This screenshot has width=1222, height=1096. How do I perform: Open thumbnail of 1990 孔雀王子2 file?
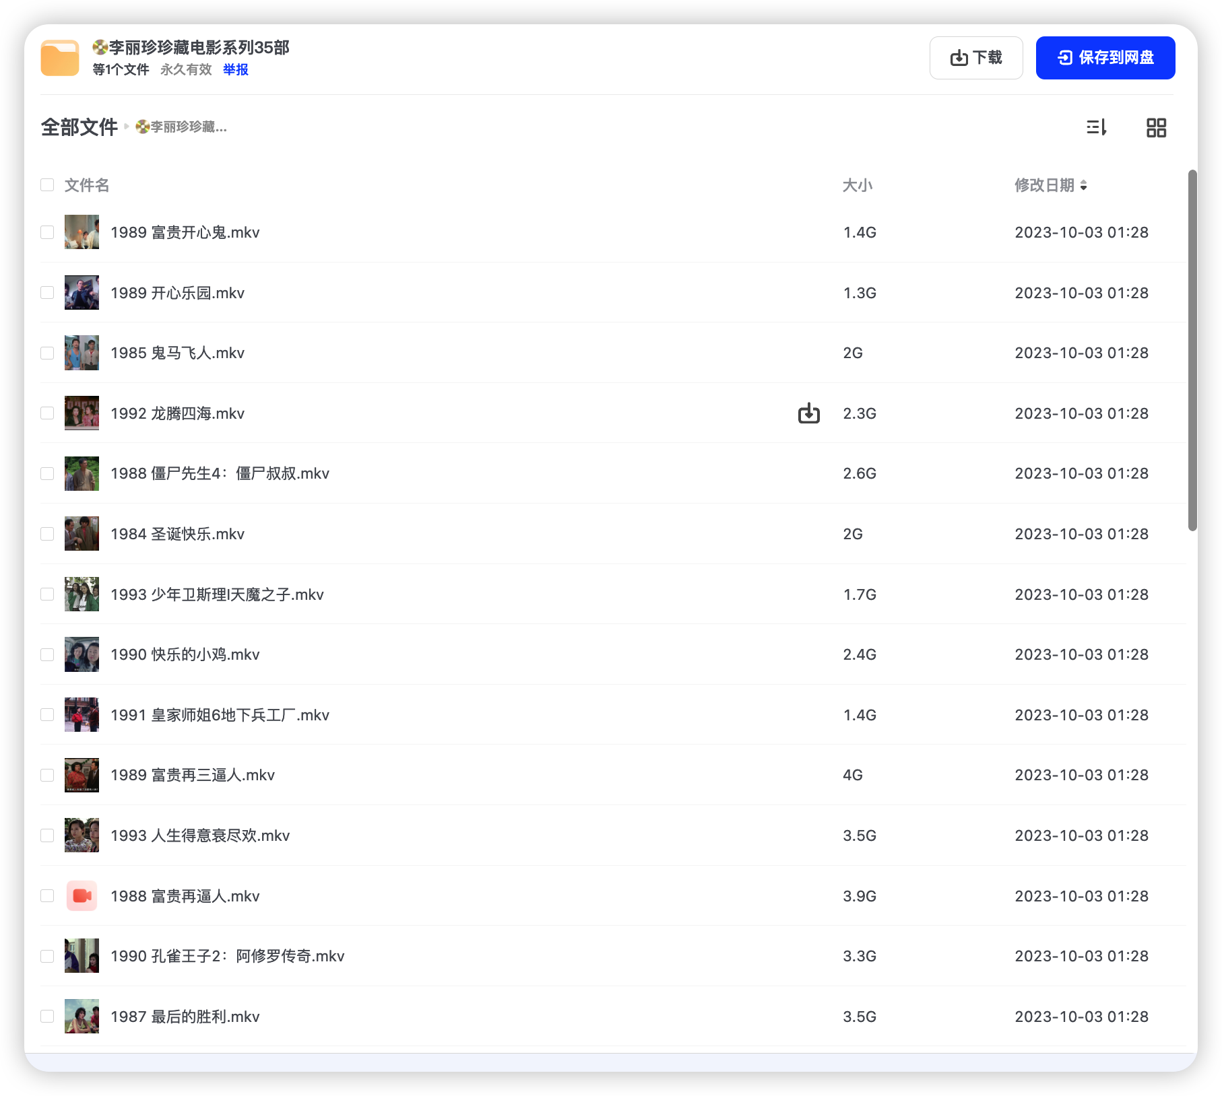pos(82,955)
